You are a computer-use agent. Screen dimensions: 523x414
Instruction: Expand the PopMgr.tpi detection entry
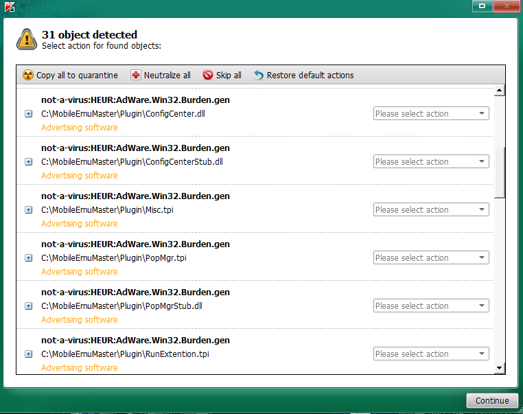pyautogui.click(x=29, y=258)
